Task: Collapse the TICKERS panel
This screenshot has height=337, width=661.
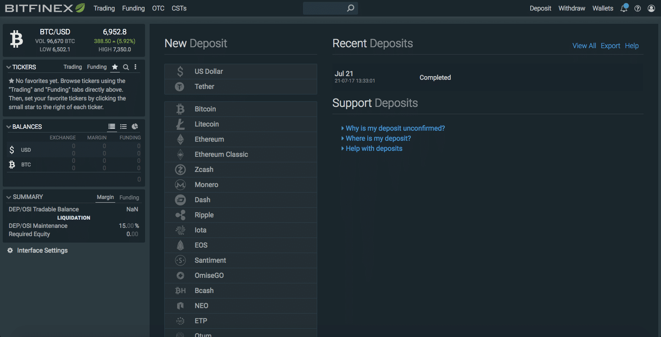Action: (9, 66)
